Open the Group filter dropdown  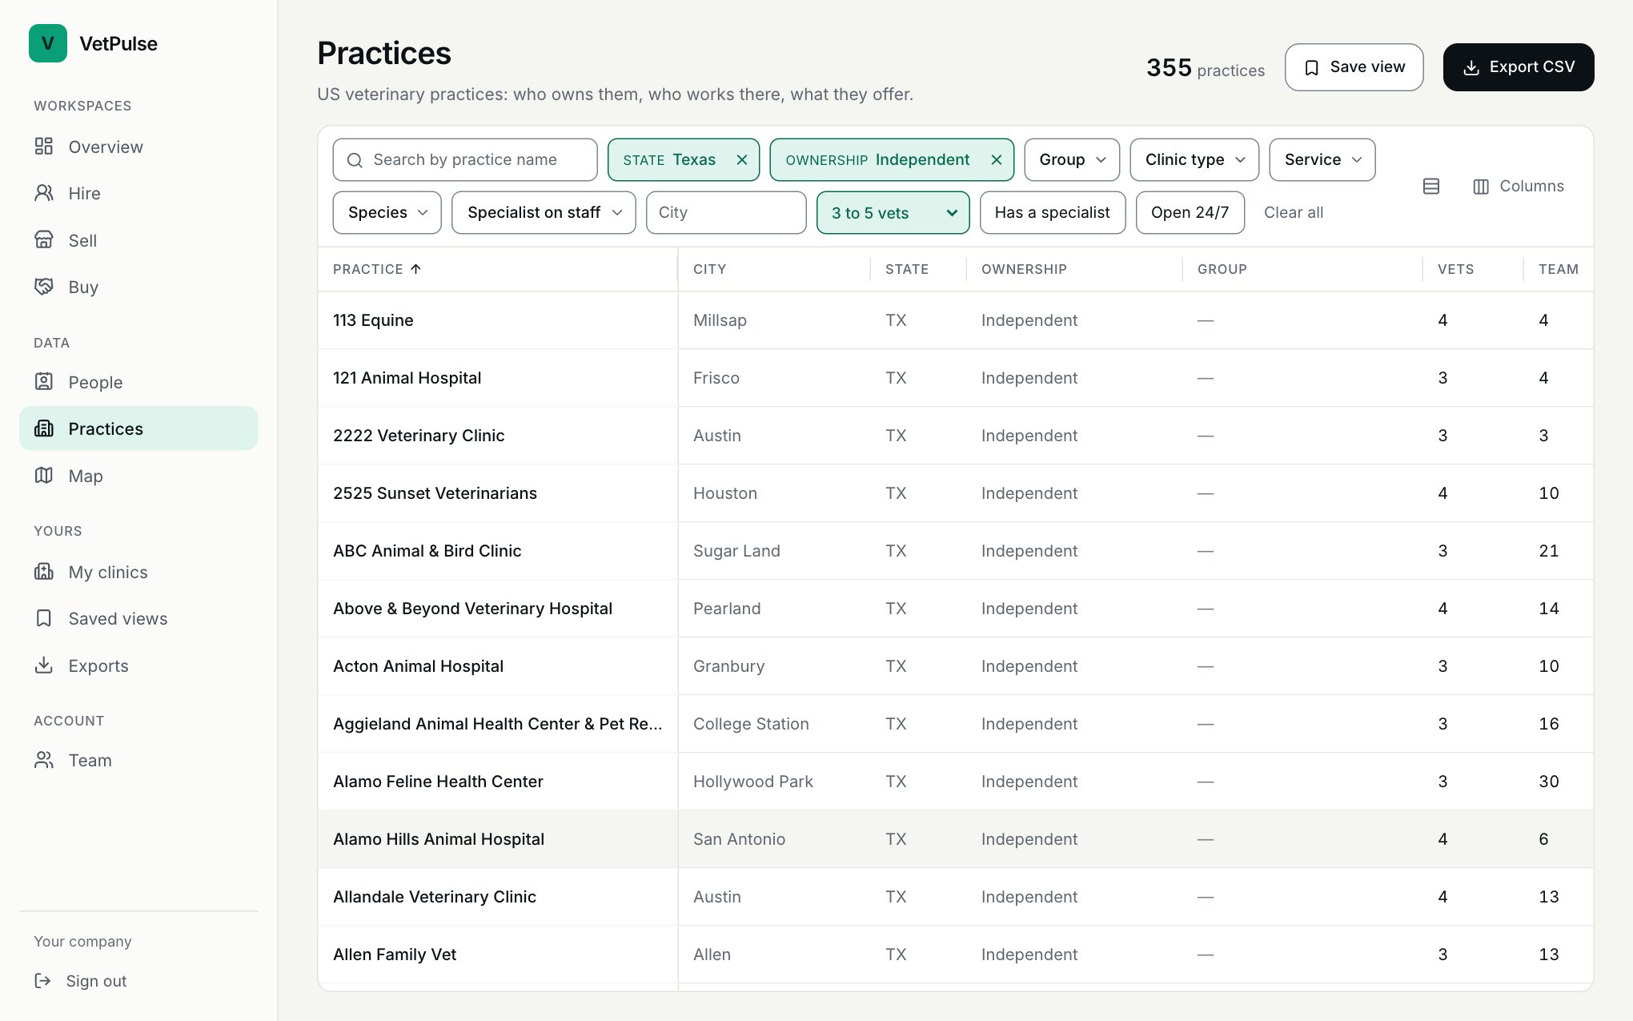coord(1072,160)
